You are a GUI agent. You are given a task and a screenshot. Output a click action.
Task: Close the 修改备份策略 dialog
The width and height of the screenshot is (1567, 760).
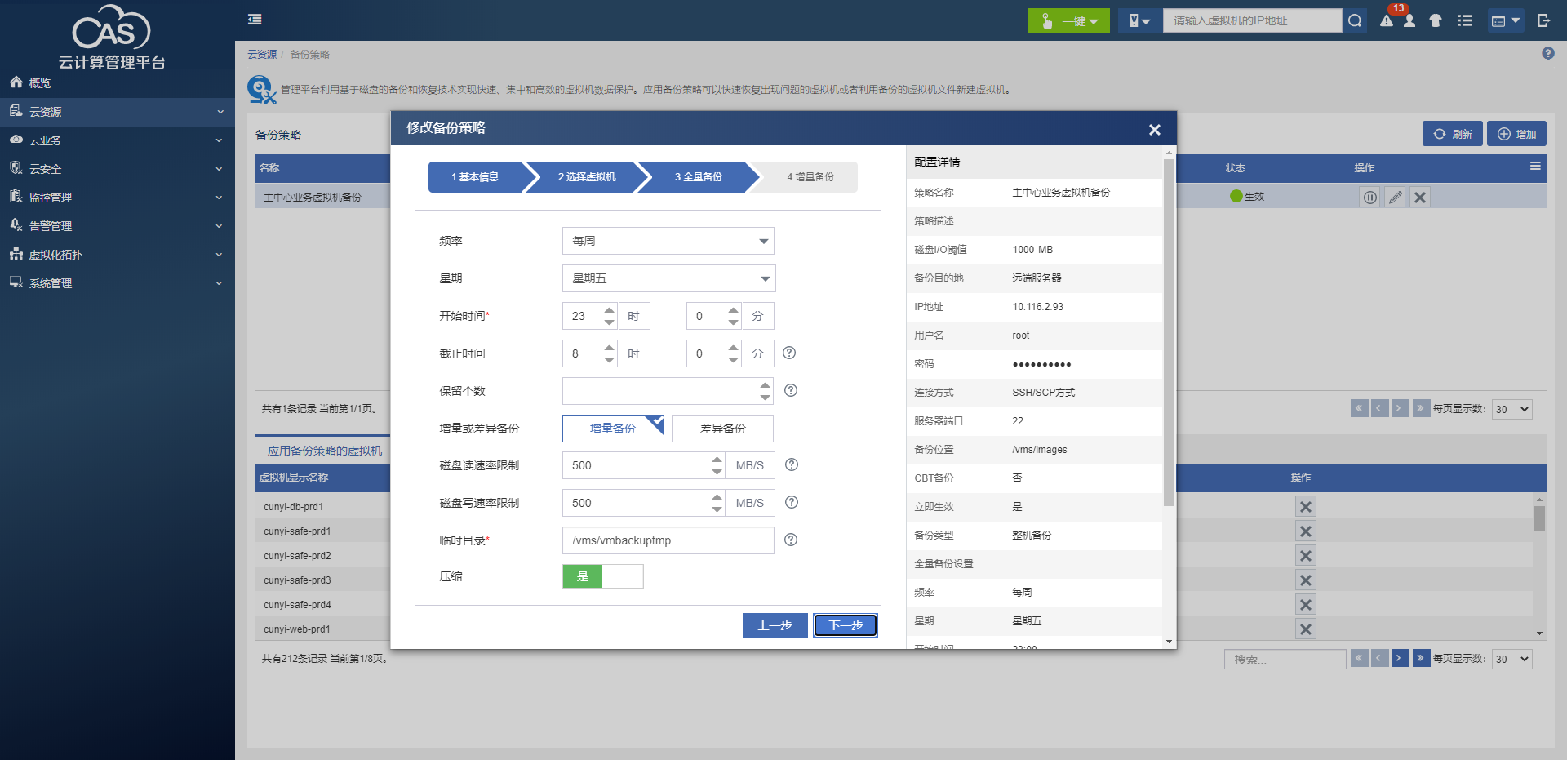(x=1155, y=130)
